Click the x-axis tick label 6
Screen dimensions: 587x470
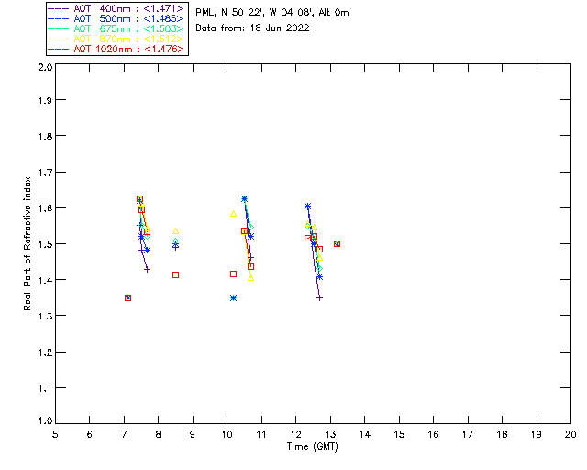(x=90, y=435)
